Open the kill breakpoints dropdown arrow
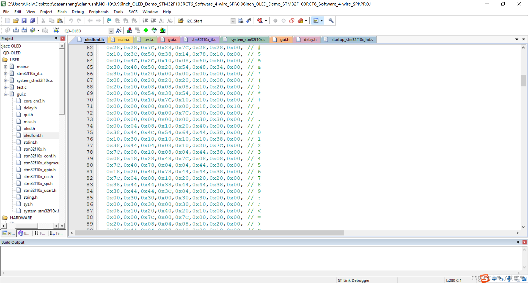 click(x=306, y=21)
